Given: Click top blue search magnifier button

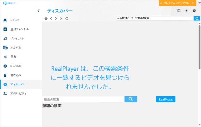Looking at the screenshot, I should pos(197,18).
